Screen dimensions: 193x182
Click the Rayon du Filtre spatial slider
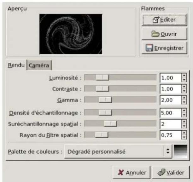point(120,135)
